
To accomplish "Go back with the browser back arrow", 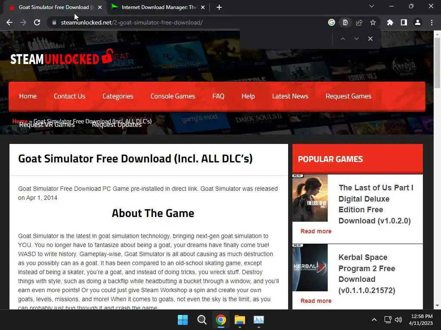I will 9,22.
